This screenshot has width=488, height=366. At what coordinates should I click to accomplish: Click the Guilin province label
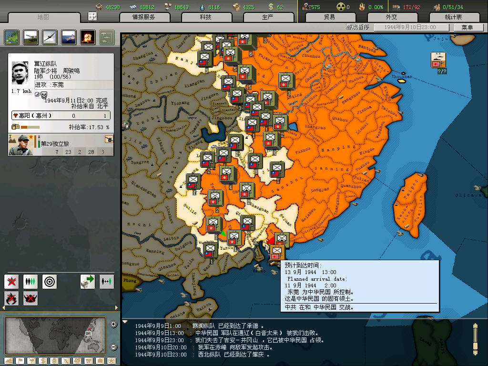pyautogui.click(x=190, y=209)
